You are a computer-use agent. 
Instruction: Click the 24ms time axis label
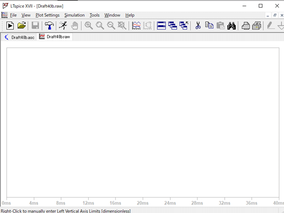tap(170, 203)
